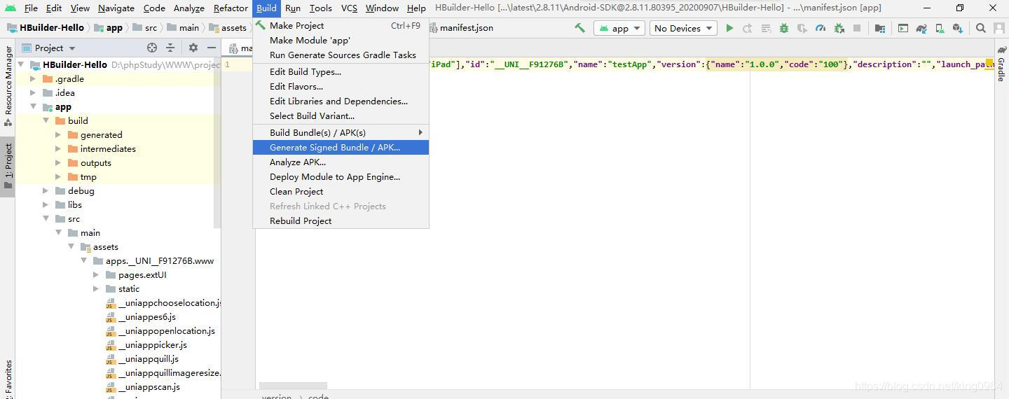Expand the debug folder arrow
This screenshot has width=1009, height=399.
pyautogui.click(x=46, y=190)
